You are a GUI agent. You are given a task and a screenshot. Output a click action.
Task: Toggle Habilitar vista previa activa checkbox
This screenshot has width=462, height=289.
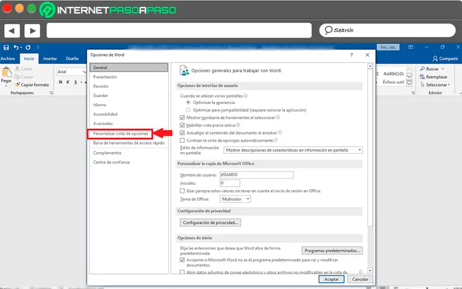(x=182, y=125)
